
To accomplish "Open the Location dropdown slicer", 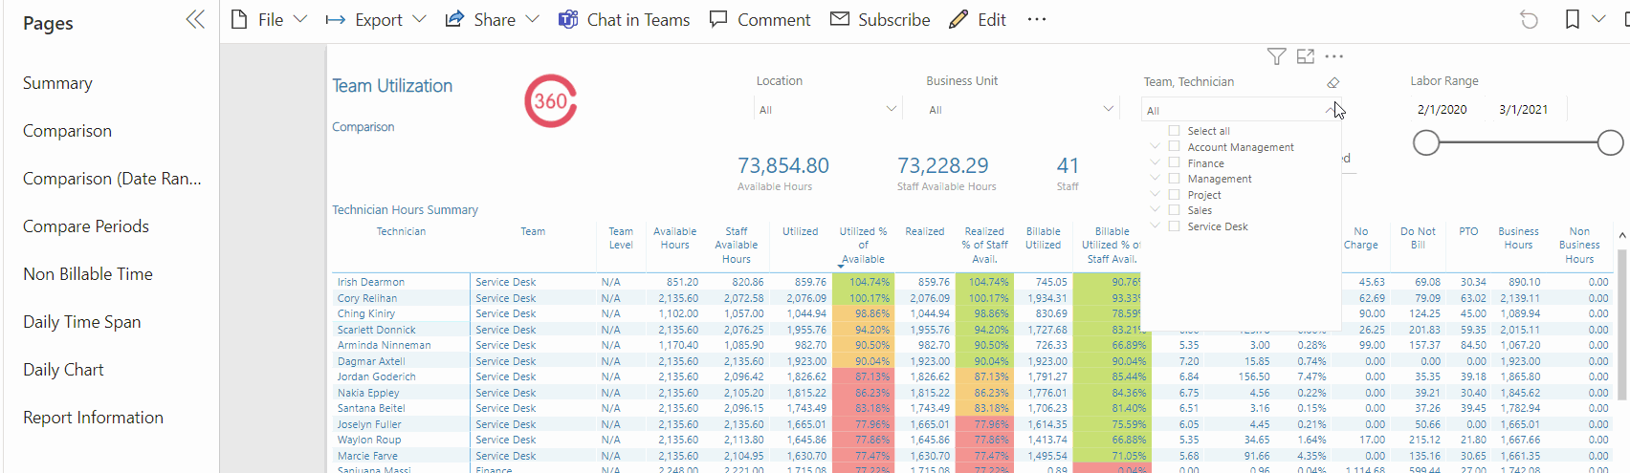I will [x=827, y=110].
